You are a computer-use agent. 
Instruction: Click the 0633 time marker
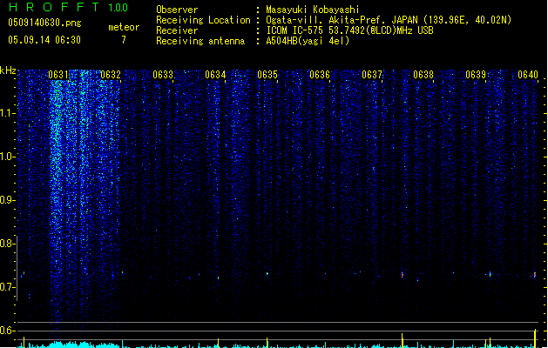pos(163,75)
